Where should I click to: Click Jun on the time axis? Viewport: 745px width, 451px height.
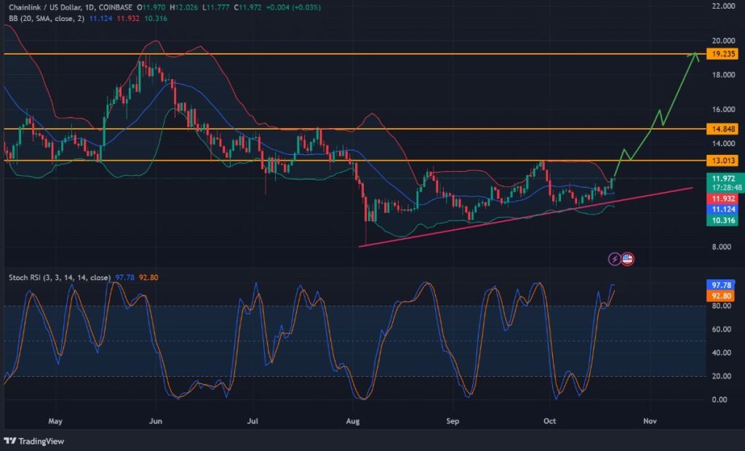click(x=156, y=421)
